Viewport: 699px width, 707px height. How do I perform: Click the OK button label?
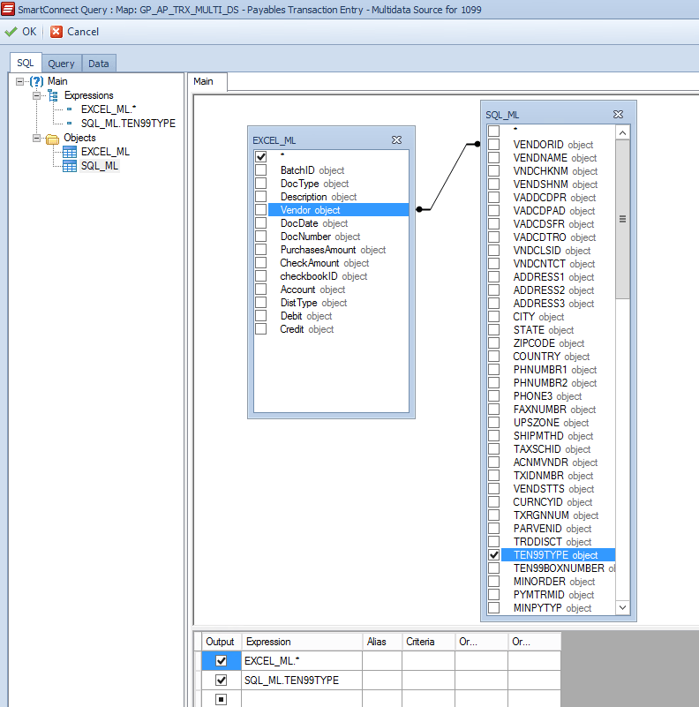coord(29,32)
